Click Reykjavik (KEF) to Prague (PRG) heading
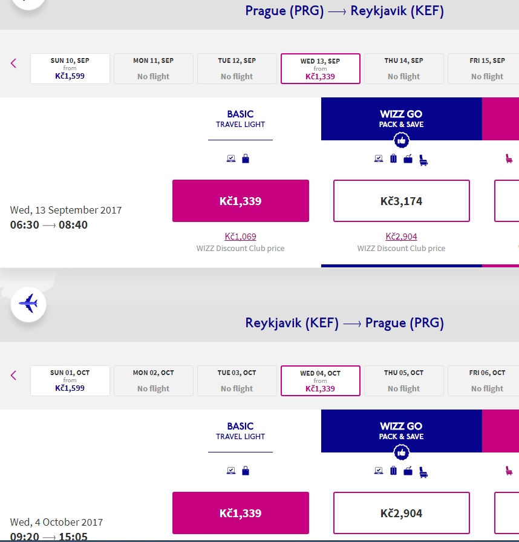519x542 pixels. [345, 323]
